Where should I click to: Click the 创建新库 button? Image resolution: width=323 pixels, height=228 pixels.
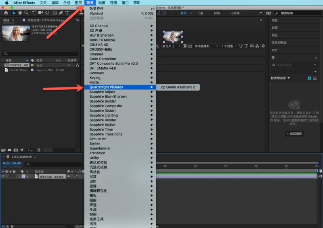coord(294,134)
